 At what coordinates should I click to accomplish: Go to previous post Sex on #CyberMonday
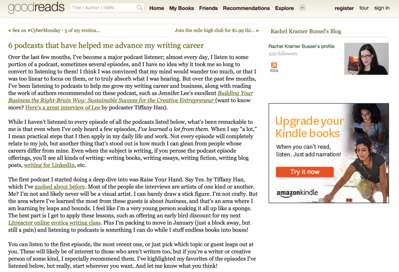54,30
